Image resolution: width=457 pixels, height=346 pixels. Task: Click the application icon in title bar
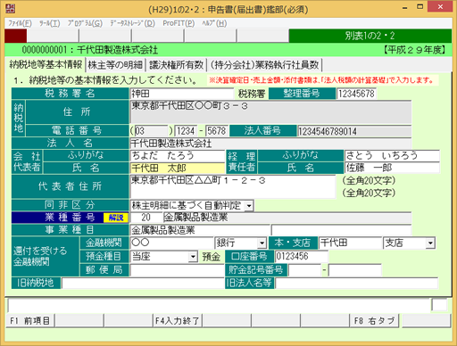(10, 8)
